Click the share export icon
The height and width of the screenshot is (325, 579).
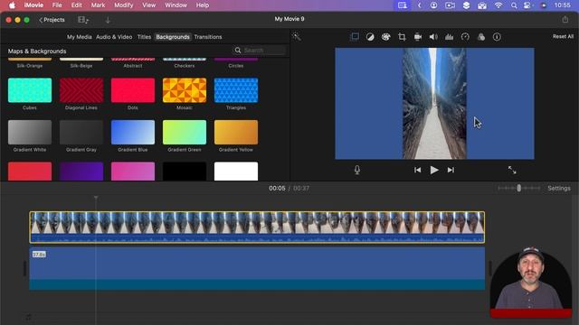point(565,19)
